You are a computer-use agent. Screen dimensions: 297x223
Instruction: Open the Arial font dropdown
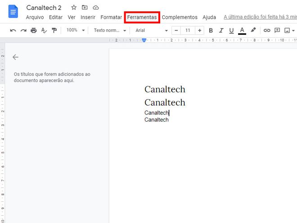pyautogui.click(x=151, y=30)
